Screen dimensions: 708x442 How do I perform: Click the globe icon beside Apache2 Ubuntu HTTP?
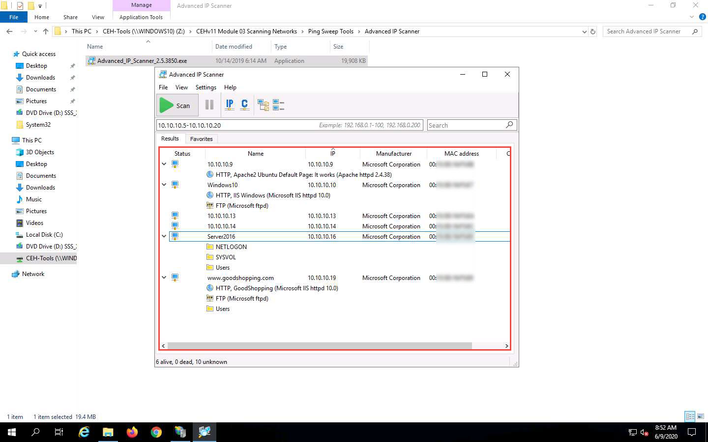[x=210, y=174]
